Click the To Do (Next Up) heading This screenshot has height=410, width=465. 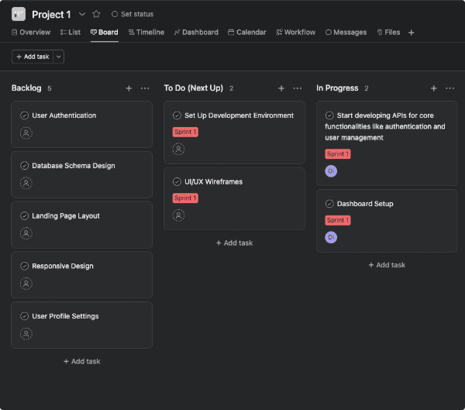coord(193,88)
